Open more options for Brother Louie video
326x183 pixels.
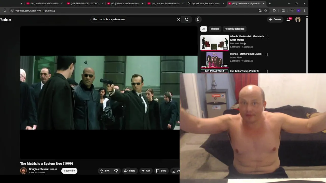coord(267,54)
